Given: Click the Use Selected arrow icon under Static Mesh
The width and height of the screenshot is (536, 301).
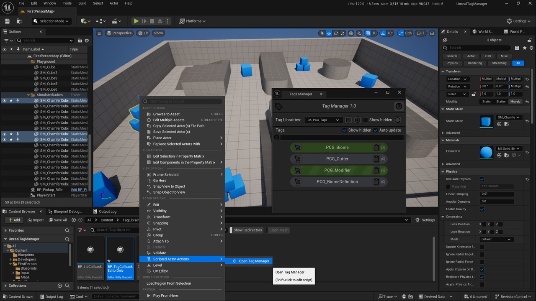Looking at the screenshot, I should tap(500, 124).
